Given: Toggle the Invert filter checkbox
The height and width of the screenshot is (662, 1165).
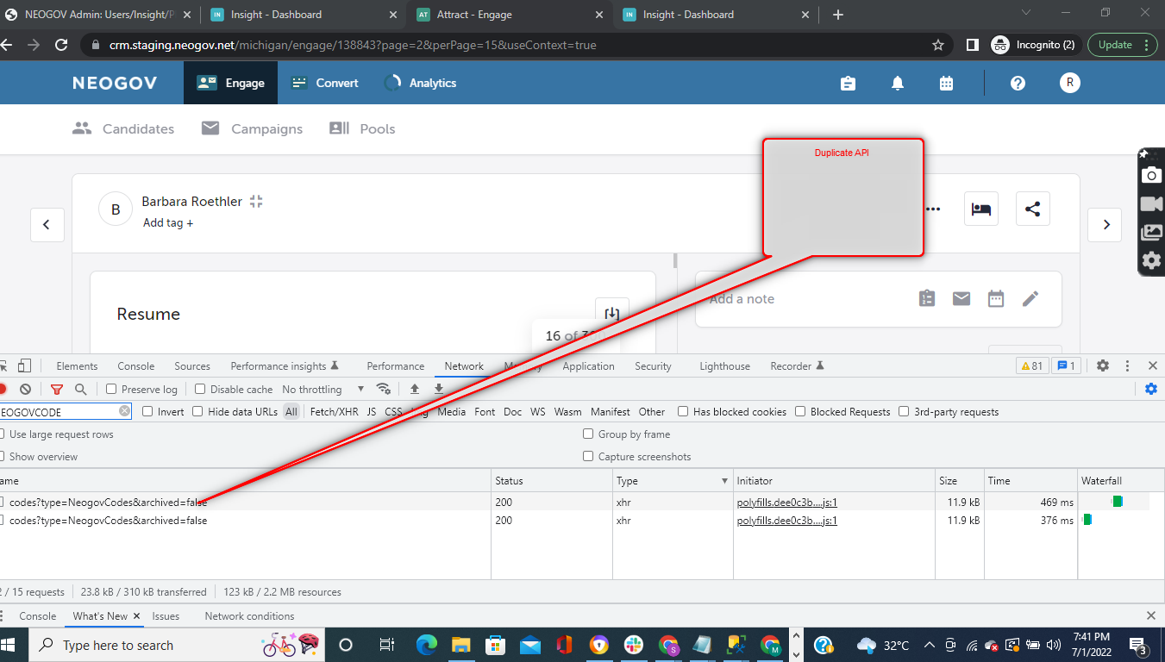Looking at the screenshot, I should click(x=147, y=411).
